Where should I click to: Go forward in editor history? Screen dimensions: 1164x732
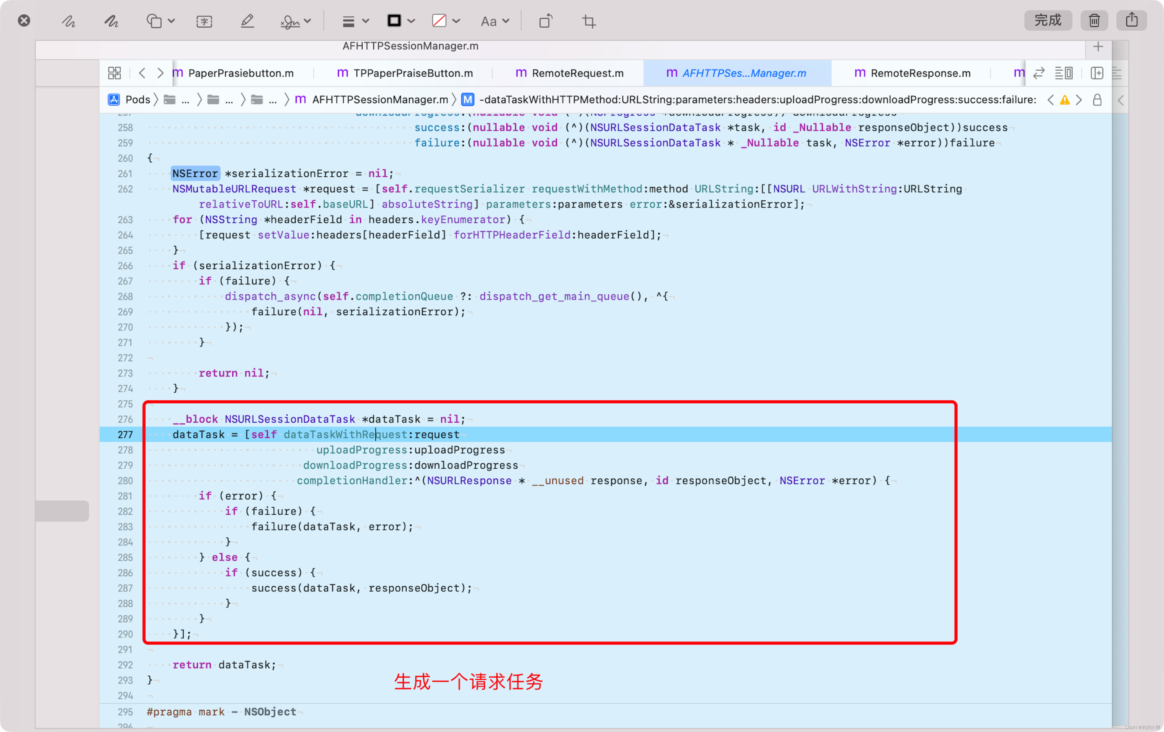click(x=160, y=73)
